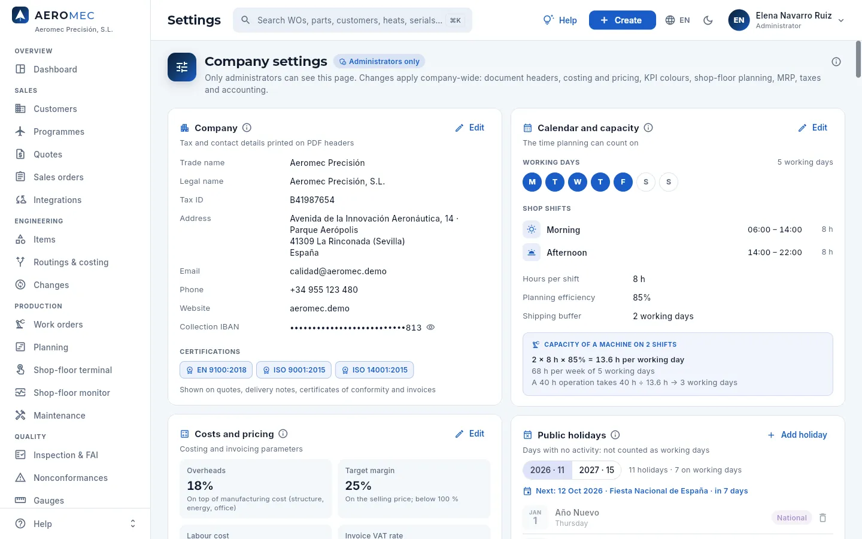This screenshot has height=539, width=862.
Task: Click the search field
Action: pos(353,20)
